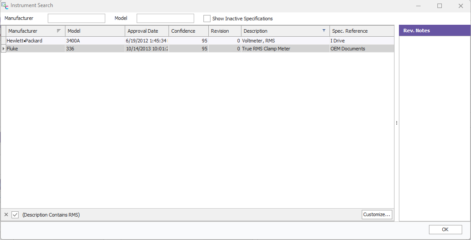The image size is (471, 240).
Task: Enable Show Inactive Specifications checkbox
Action: (x=207, y=19)
